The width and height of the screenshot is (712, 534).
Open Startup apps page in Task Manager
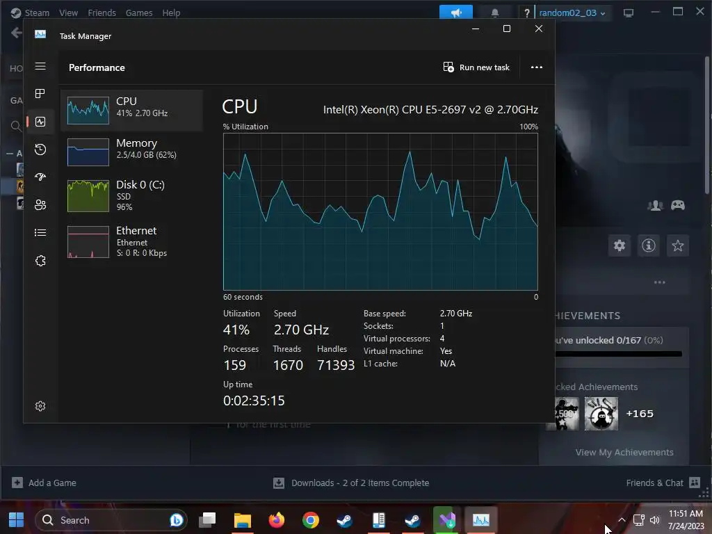[x=40, y=177]
